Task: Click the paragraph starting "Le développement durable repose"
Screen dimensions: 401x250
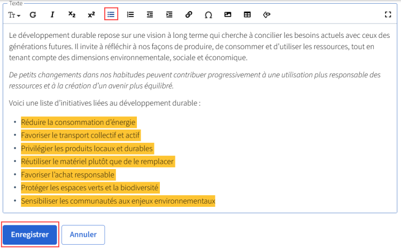Action: coord(199,46)
